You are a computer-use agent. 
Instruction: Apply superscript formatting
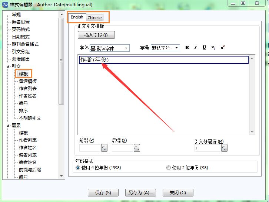pos(223,48)
